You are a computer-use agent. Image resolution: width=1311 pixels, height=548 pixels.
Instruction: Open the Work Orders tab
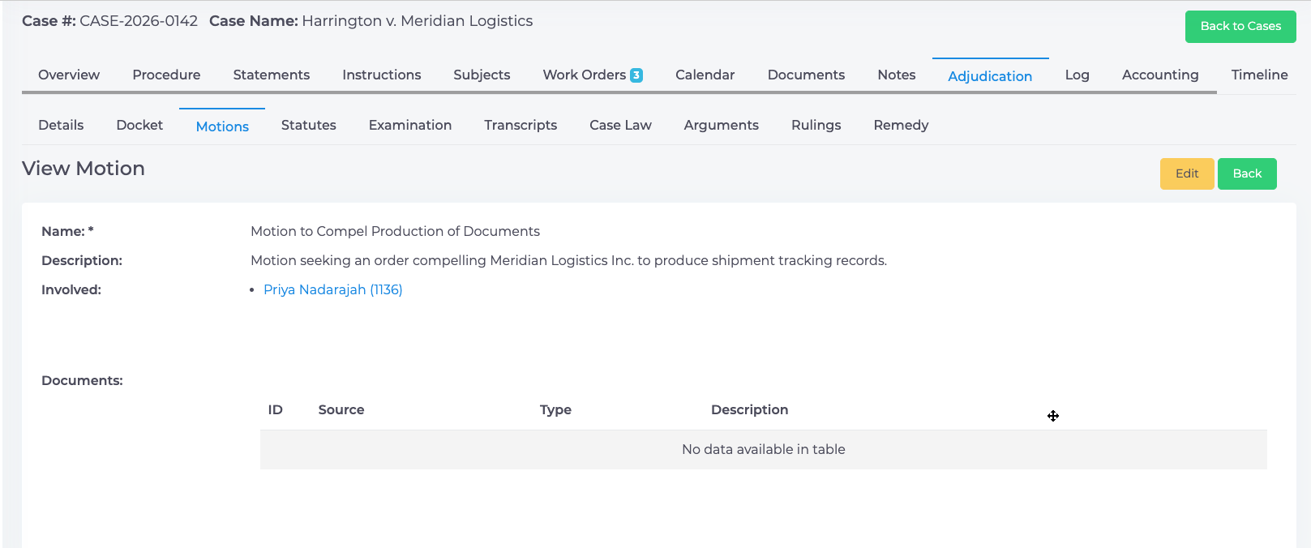point(593,75)
